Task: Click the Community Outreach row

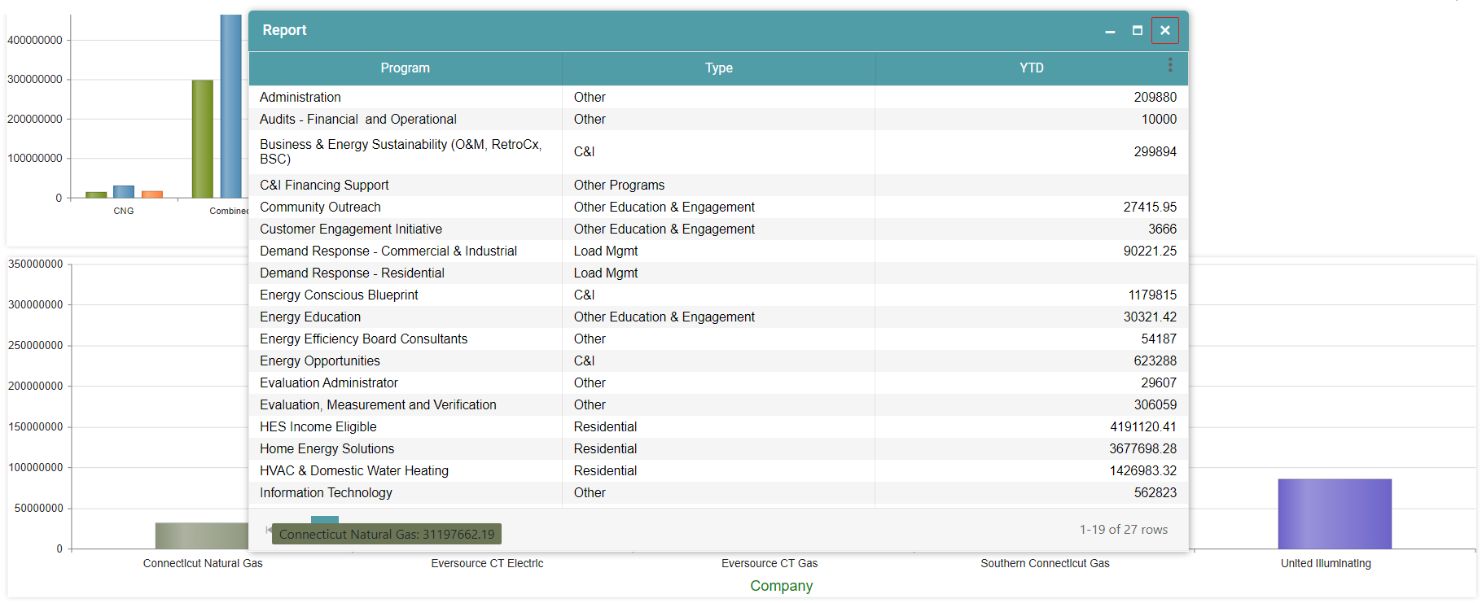Action: [320, 208]
